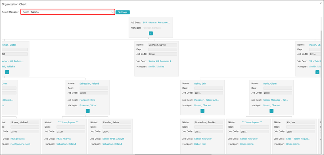
Task: Close the Organization Chart dialog
Action: (x=321, y=3)
